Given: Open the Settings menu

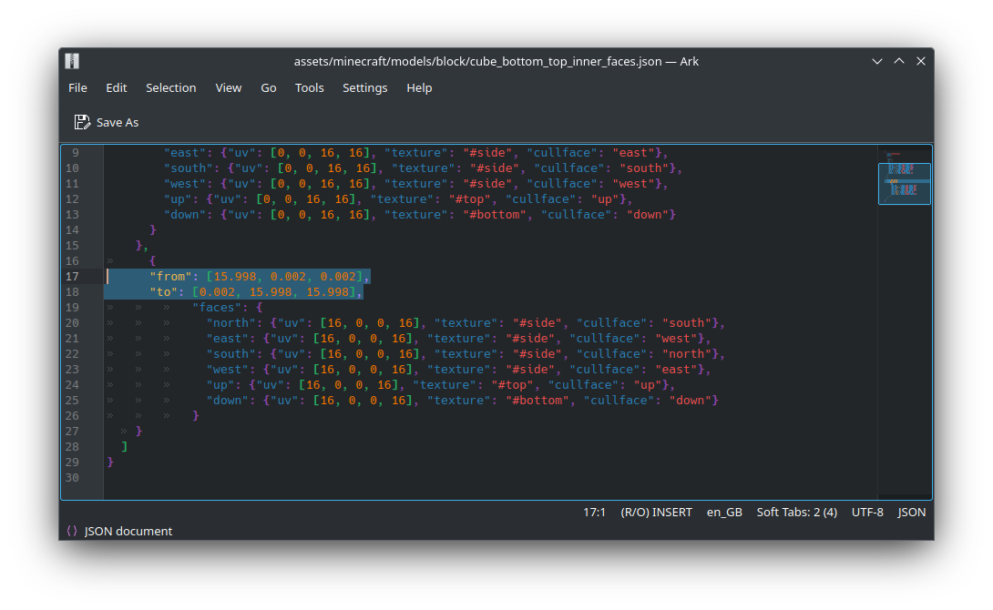Looking at the screenshot, I should [x=364, y=88].
